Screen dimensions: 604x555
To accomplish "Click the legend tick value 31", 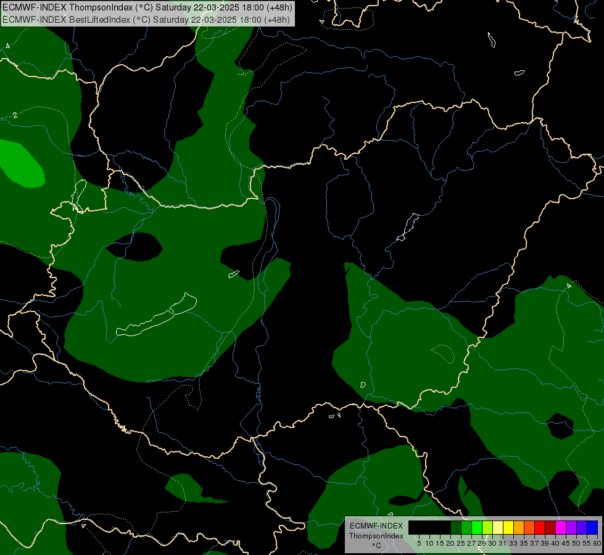I will 502,543.
